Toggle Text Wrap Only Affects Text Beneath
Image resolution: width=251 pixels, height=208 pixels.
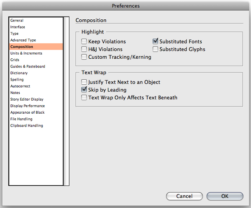pyautogui.click(x=84, y=97)
